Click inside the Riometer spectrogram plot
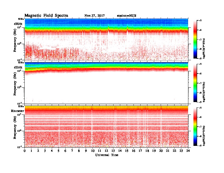The image size is (224, 173). tap(106, 127)
